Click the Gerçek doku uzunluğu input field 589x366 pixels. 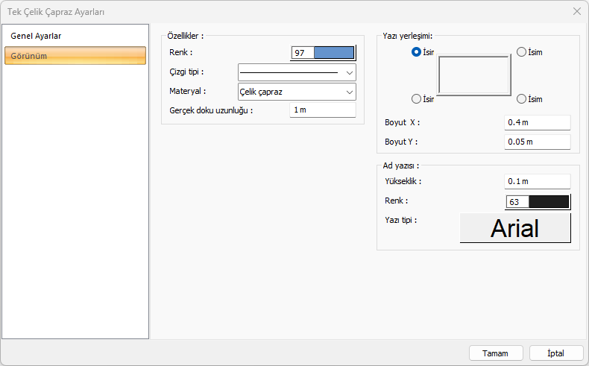[x=322, y=110]
